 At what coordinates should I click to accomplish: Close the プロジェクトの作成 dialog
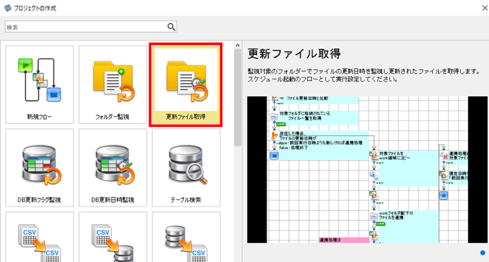click(x=484, y=8)
